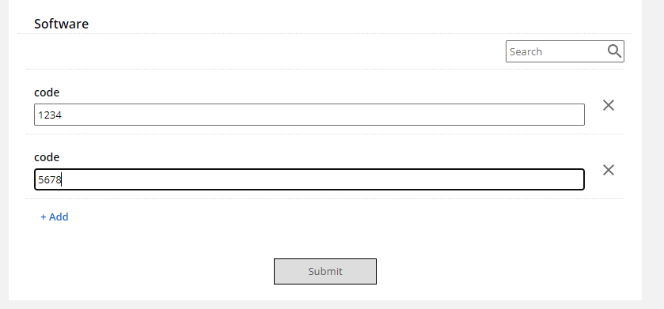Focus the Search text box
The image size is (664, 309).
[565, 51]
